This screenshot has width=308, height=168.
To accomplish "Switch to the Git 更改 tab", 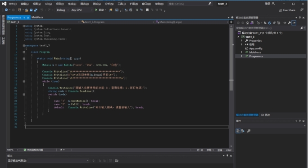I will (265, 115).
